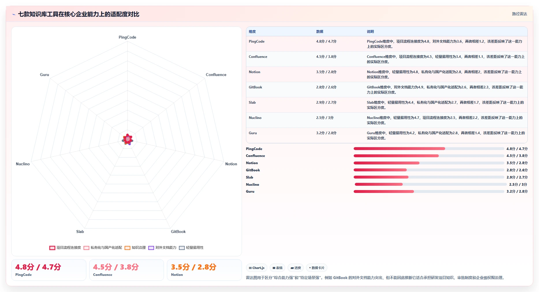Click the Guru radar axis label
This screenshot has width=539, height=292.
click(x=44, y=75)
